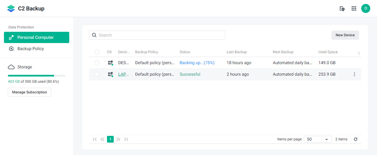The width and height of the screenshot is (377, 155).
Task: Open the more actions menu for LAP row
Action: click(x=354, y=74)
